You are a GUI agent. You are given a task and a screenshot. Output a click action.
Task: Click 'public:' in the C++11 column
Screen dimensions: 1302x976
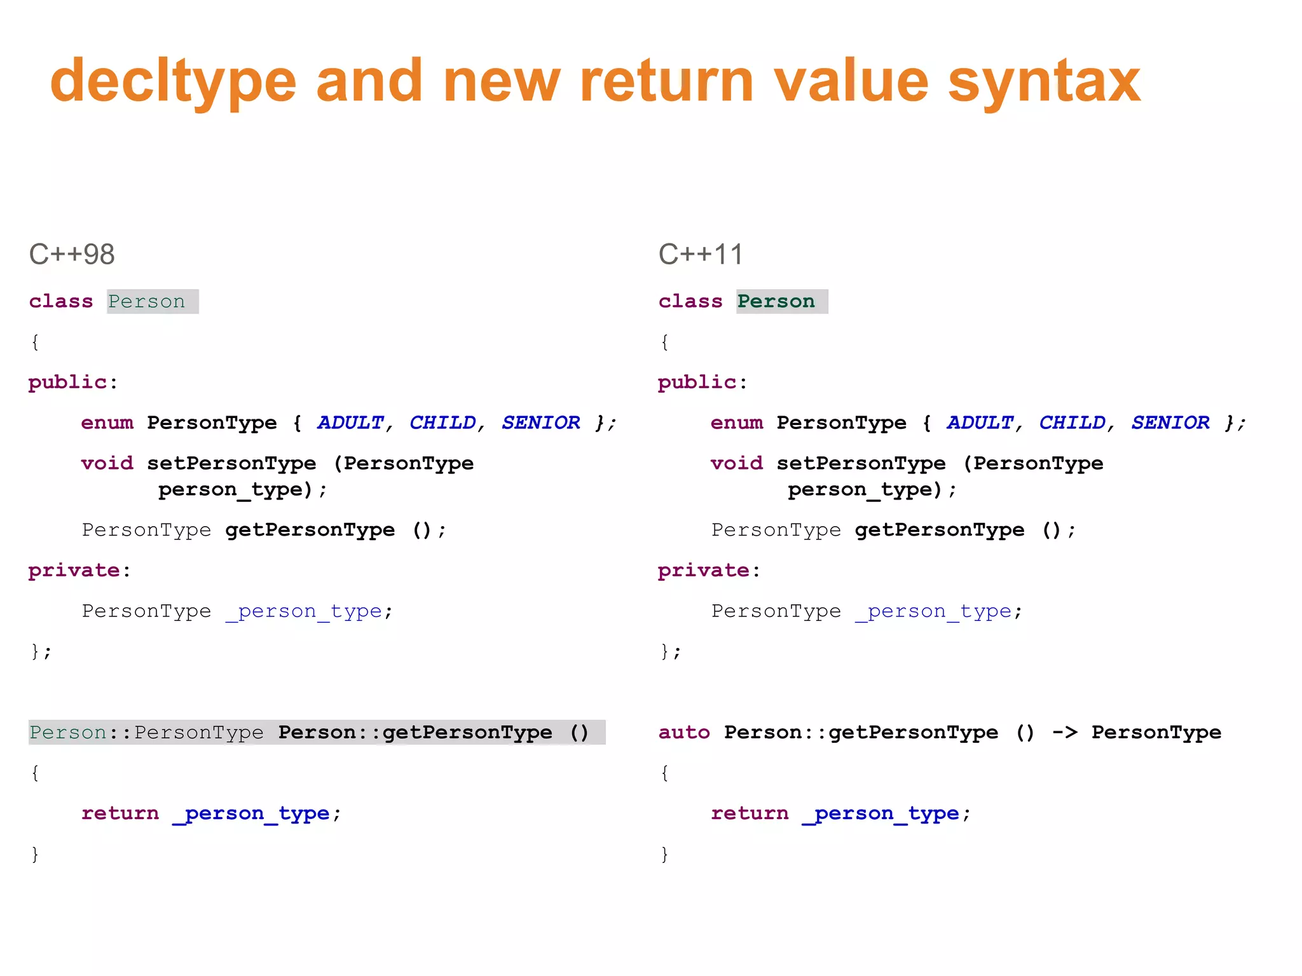click(x=702, y=383)
